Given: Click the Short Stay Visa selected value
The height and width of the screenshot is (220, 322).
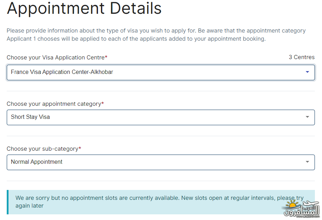Looking at the screenshot, I should [30, 117].
